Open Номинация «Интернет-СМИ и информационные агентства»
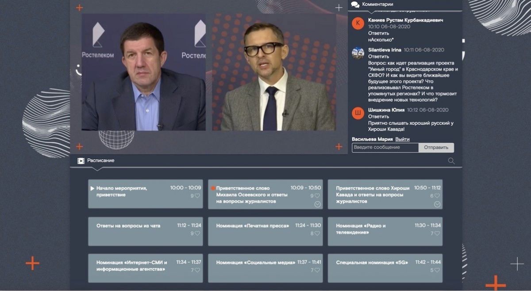531x291 pixels. pos(146,268)
